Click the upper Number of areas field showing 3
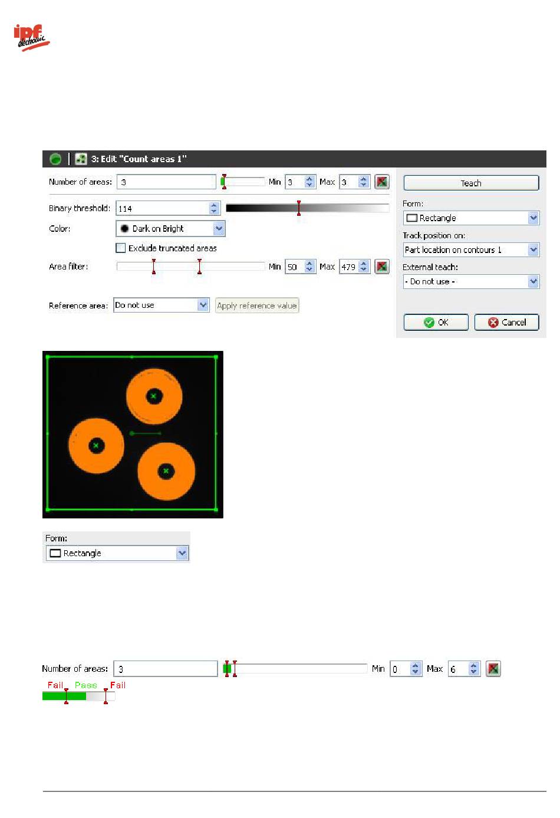 tap(166, 182)
